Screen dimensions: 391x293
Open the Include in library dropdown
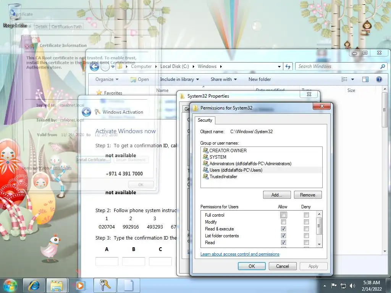coord(179,79)
